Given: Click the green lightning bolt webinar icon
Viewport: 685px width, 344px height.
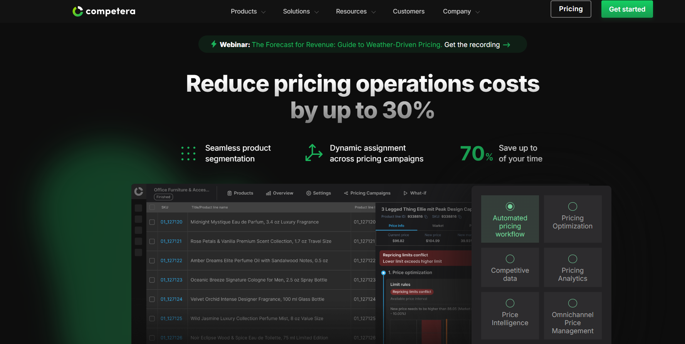Looking at the screenshot, I should pyautogui.click(x=214, y=44).
